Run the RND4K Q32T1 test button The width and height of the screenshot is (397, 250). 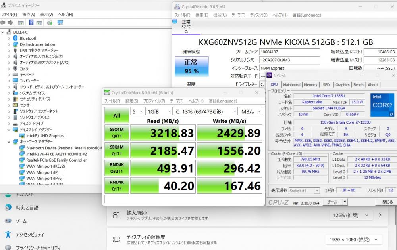coord(117,168)
